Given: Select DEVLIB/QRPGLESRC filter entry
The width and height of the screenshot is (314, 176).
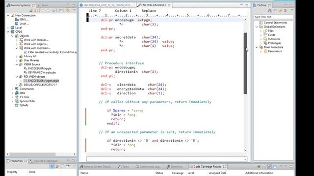Looking at the screenshot, I should point(40,85).
